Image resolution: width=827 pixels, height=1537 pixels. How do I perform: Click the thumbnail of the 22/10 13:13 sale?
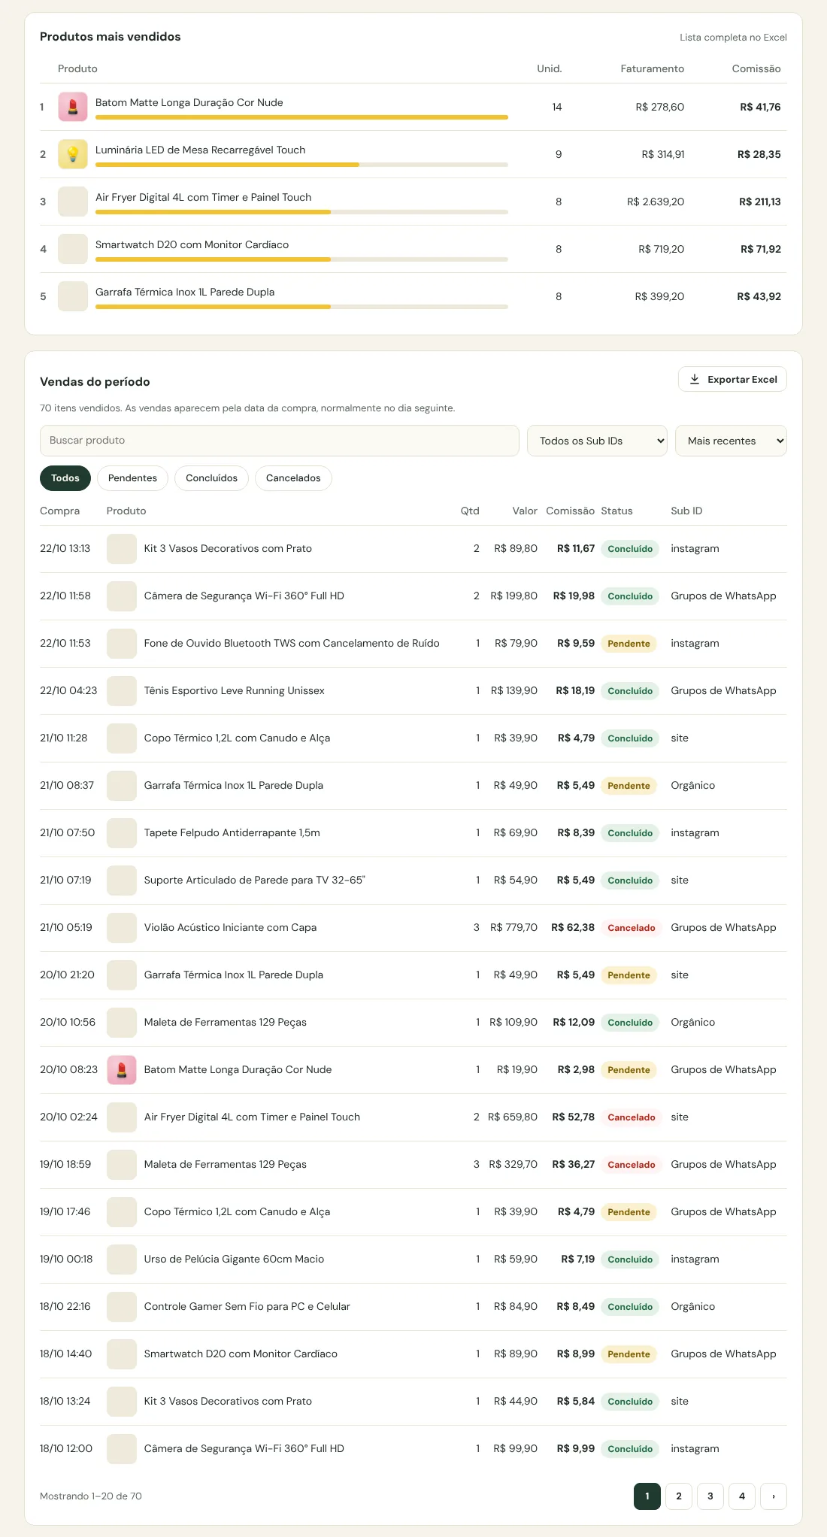(x=122, y=549)
